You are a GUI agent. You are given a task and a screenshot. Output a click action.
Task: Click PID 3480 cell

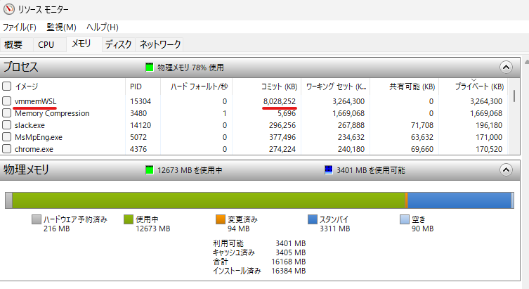[138, 113]
